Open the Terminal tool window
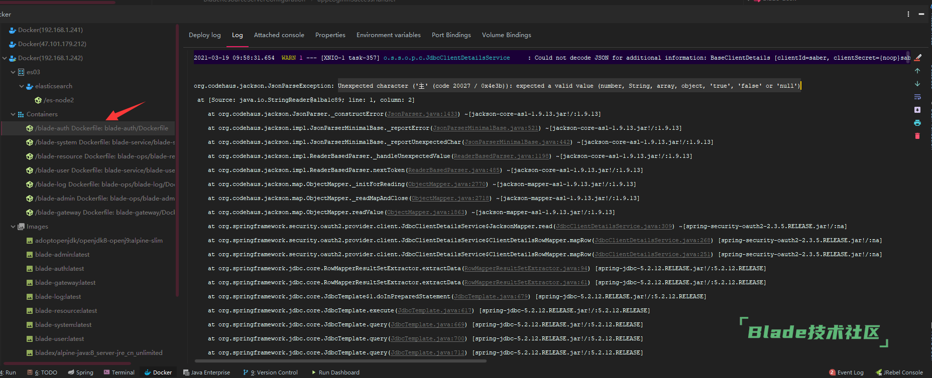Viewport: 932px width, 378px height. pos(119,372)
